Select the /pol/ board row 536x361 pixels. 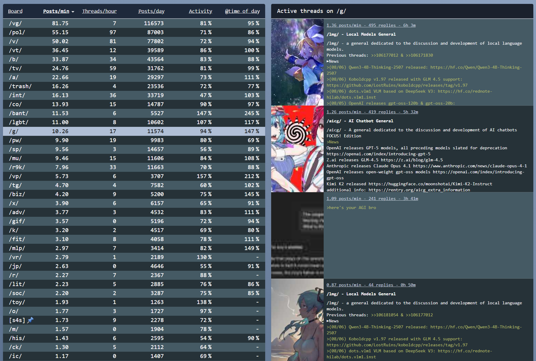(134, 32)
